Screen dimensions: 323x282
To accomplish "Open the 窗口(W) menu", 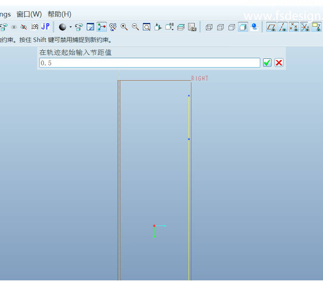I will [29, 14].
